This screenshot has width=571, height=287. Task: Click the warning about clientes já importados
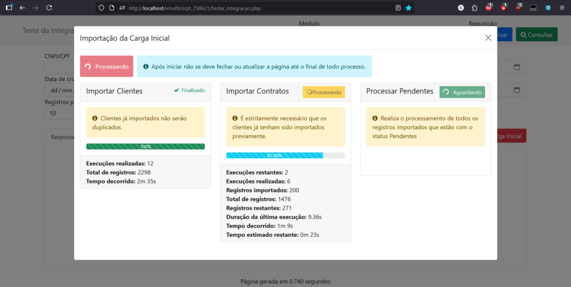coord(146,123)
